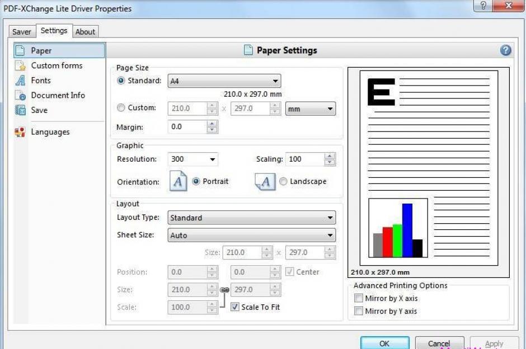Click the Save icon in sidebar
The height and width of the screenshot is (349, 526).
pyautogui.click(x=20, y=110)
